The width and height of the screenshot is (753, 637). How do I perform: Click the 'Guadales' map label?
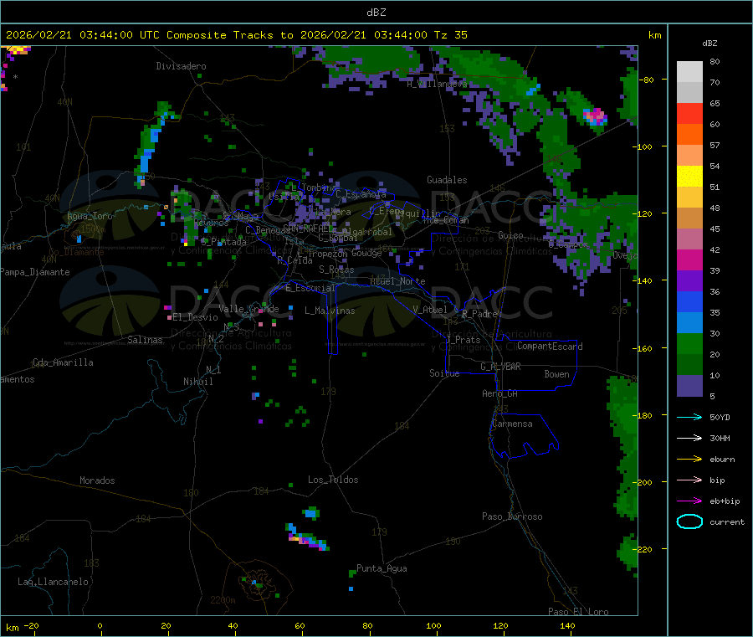click(x=447, y=180)
